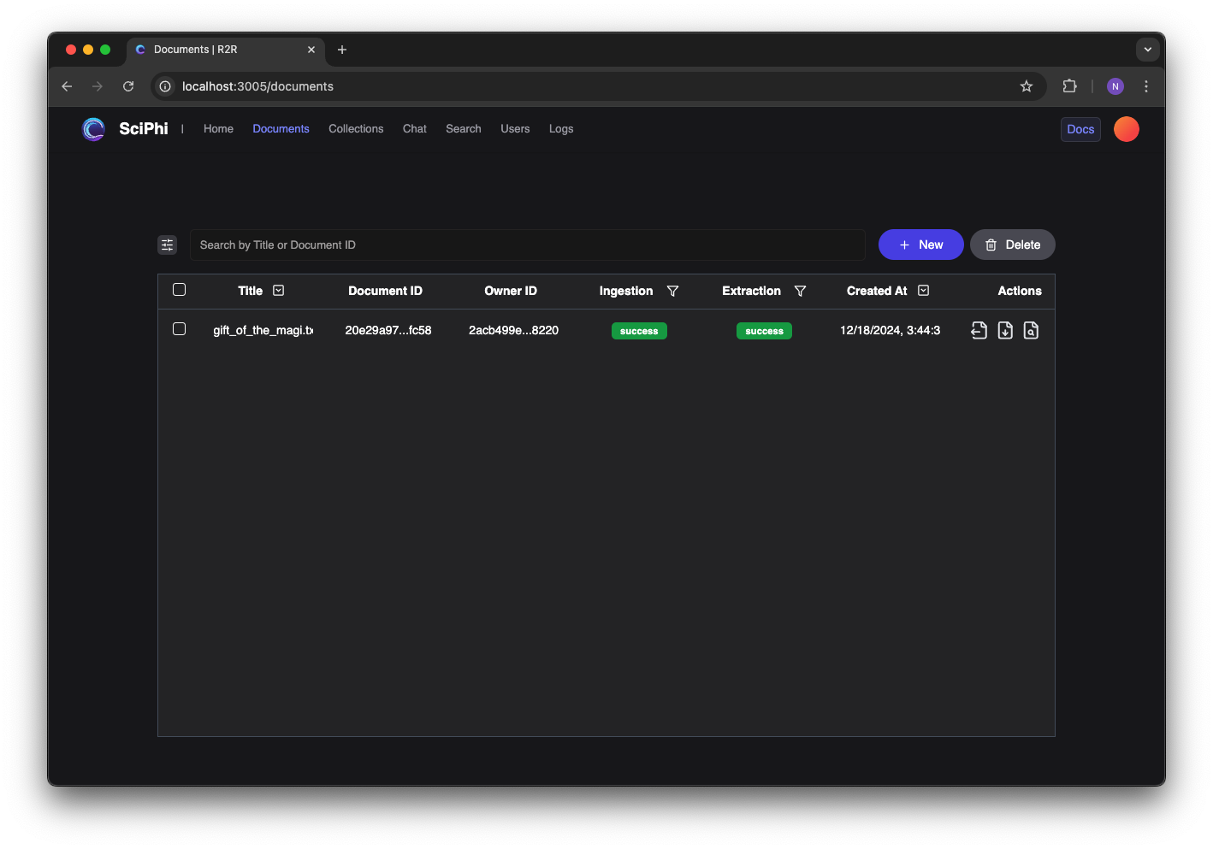The width and height of the screenshot is (1213, 849).
Task: Open the Documents nav item
Action: [281, 129]
